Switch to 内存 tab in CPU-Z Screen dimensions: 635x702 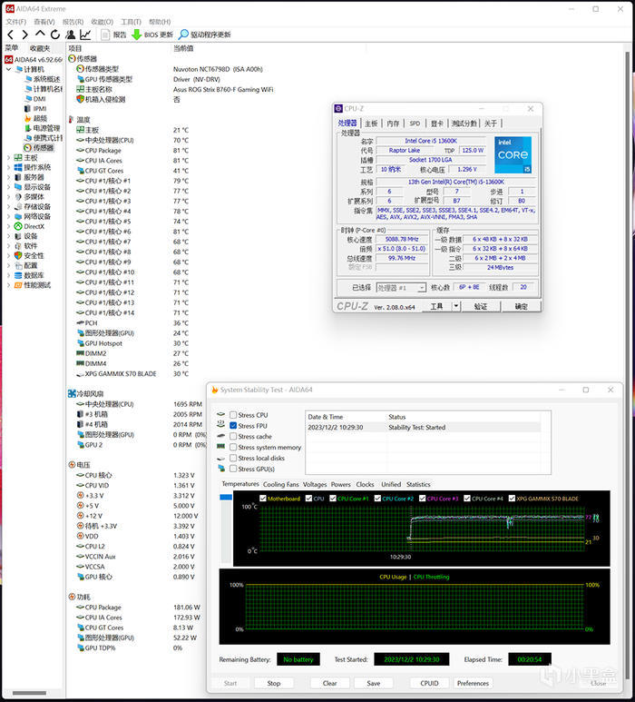pos(393,124)
